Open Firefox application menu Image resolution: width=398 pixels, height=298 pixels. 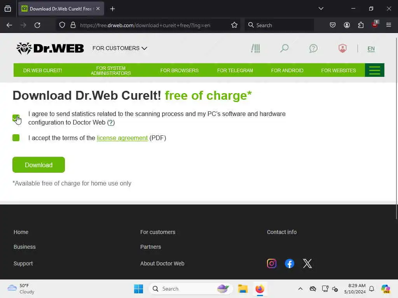389,25
